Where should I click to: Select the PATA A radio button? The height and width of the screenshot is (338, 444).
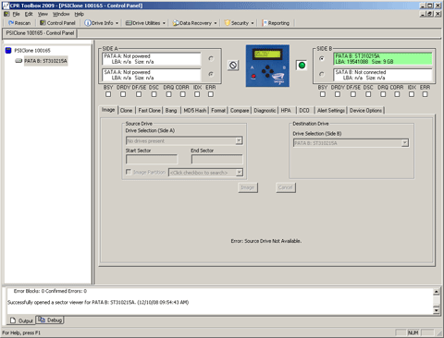[x=211, y=58]
